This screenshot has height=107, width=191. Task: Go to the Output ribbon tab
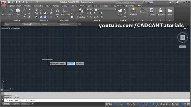tap(64, 6)
